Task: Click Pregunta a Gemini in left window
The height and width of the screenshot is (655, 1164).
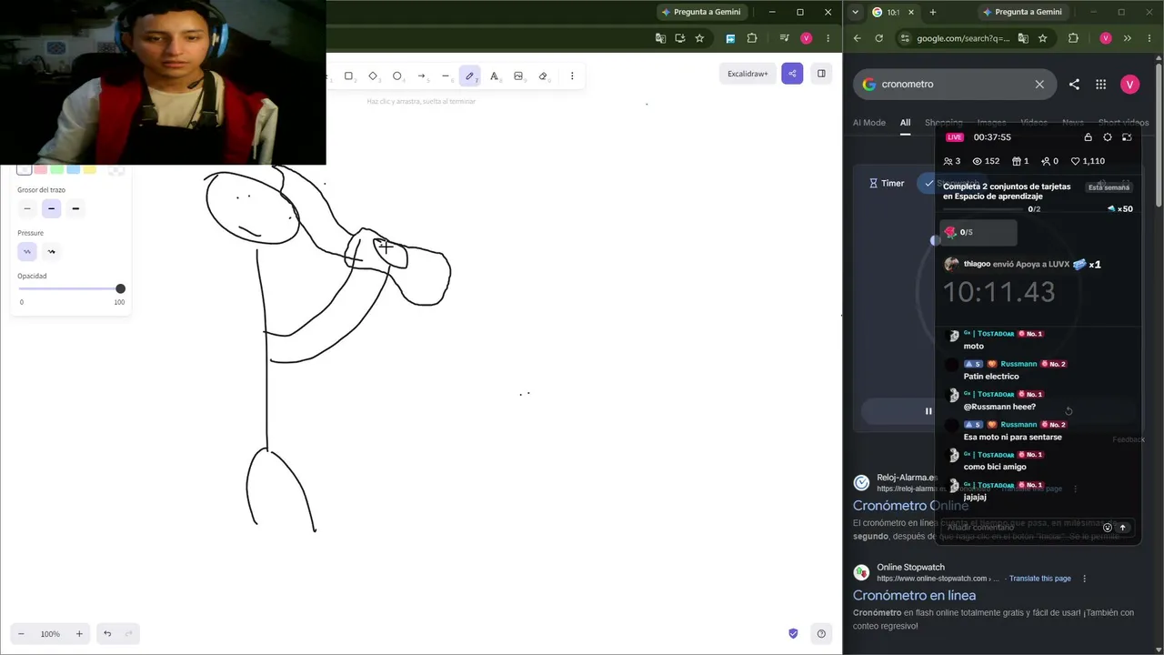Action: click(701, 12)
